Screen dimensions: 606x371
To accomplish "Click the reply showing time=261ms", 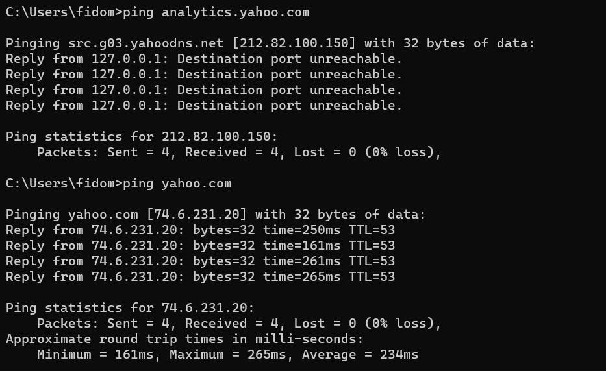I will pyautogui.click(x=200, y=261).
